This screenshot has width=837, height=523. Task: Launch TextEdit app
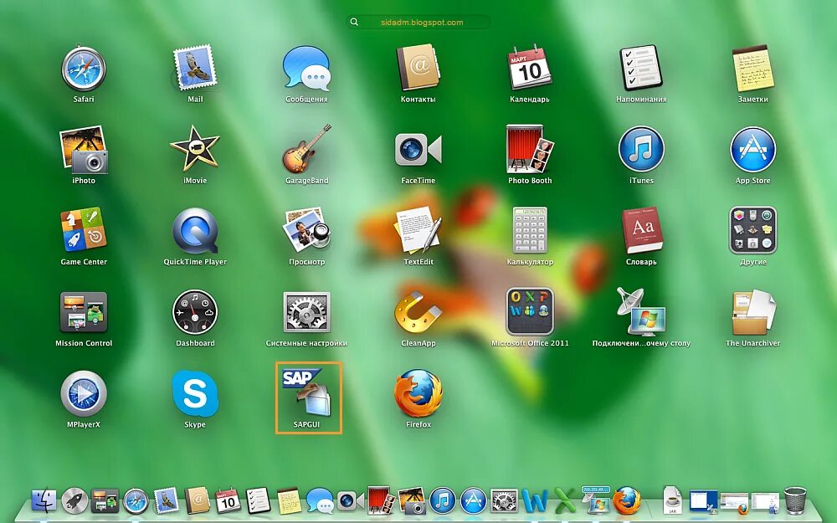point(418,231)
